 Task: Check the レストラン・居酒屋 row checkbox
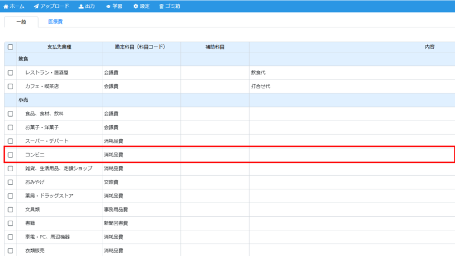[x=10, y=73]
